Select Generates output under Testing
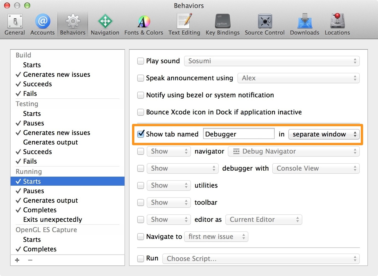 (x=67, y=142)
